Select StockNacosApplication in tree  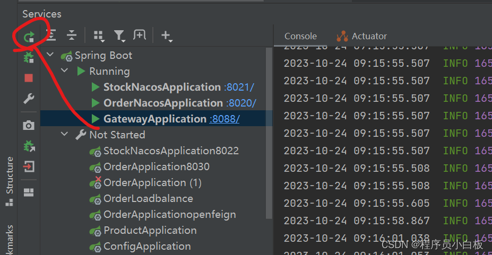point(162,87)
